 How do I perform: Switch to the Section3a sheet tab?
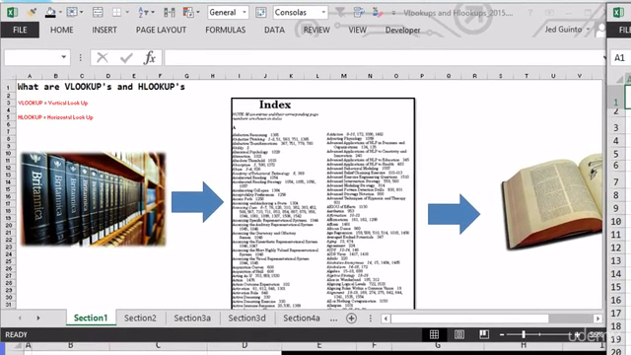point(192,318)
